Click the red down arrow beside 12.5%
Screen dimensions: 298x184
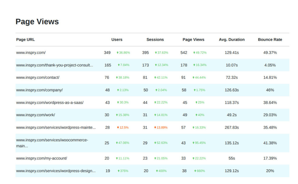coord(118,127)
